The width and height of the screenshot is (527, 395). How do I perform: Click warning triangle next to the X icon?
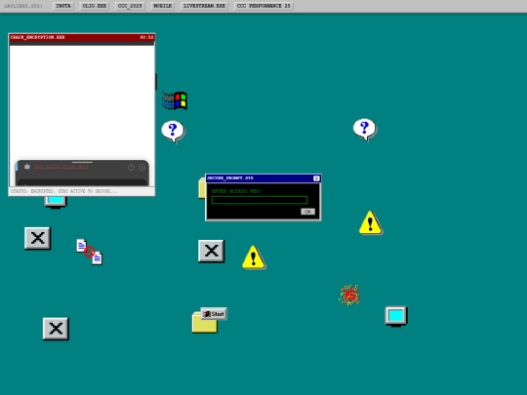[254, 257]
